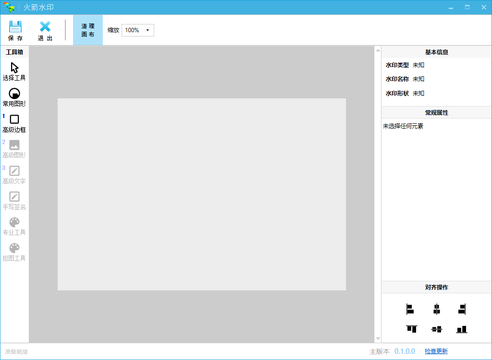Click the version number 0.1.0.0

pyautogui.click(x=405, y=351)
